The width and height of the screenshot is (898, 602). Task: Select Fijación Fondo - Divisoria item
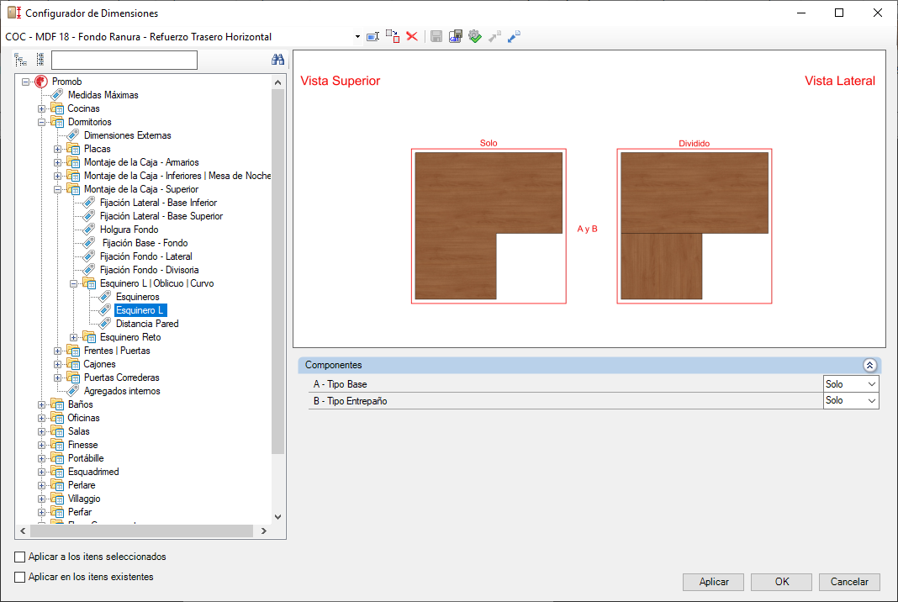[x=149, y=270]
